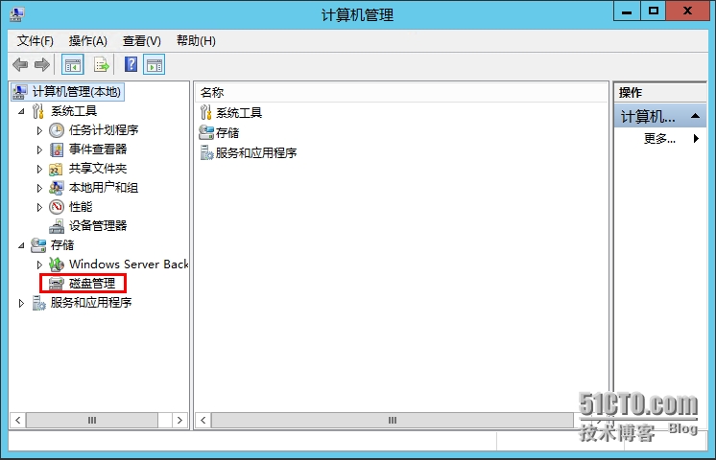Viewport: 716px width, 460px height.
Task: Click the tree pane horizontal scrollbar thumb
Action: tap(92, 420)
